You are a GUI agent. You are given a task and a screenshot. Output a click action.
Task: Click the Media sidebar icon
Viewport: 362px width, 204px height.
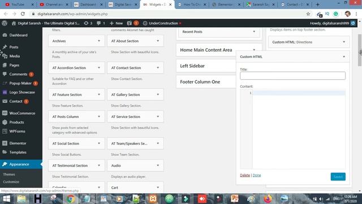[5, 56]
